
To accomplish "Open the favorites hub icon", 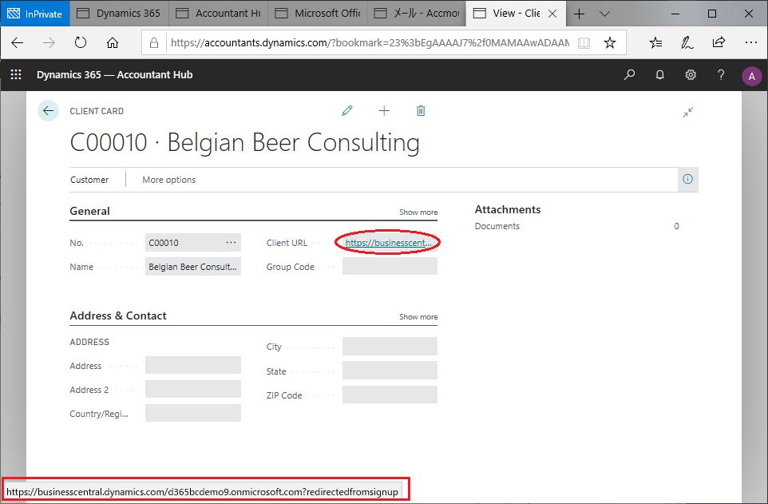I will point(655,43).
